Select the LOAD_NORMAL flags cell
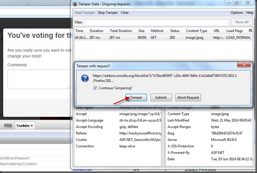 pos(238,38)
